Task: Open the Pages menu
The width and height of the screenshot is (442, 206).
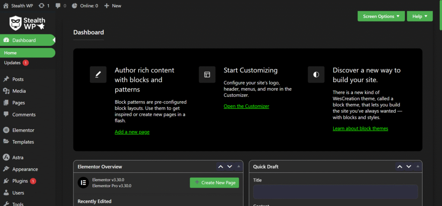Action: point(28,103)
